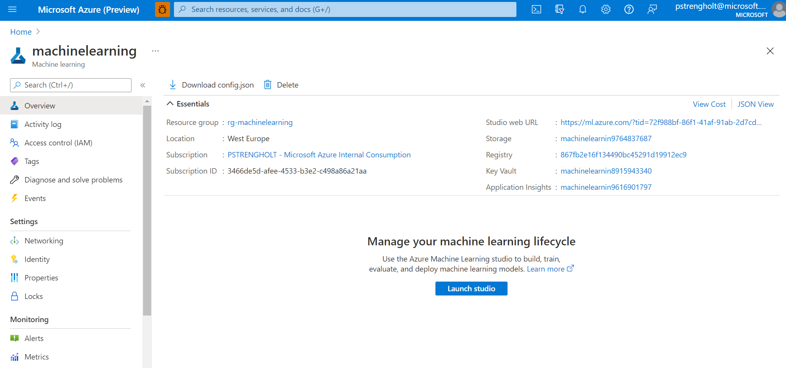Collapse the Essentials section
The image size is (786, 368).
tap(170, 104)
